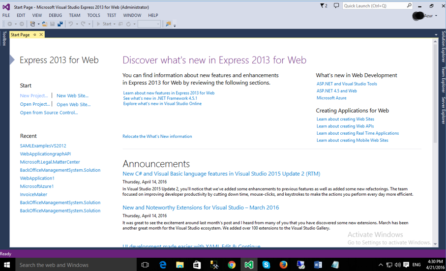Open the Toolbox side tab
This screenshot has height=271, width=446.
[x=4, y=38]
